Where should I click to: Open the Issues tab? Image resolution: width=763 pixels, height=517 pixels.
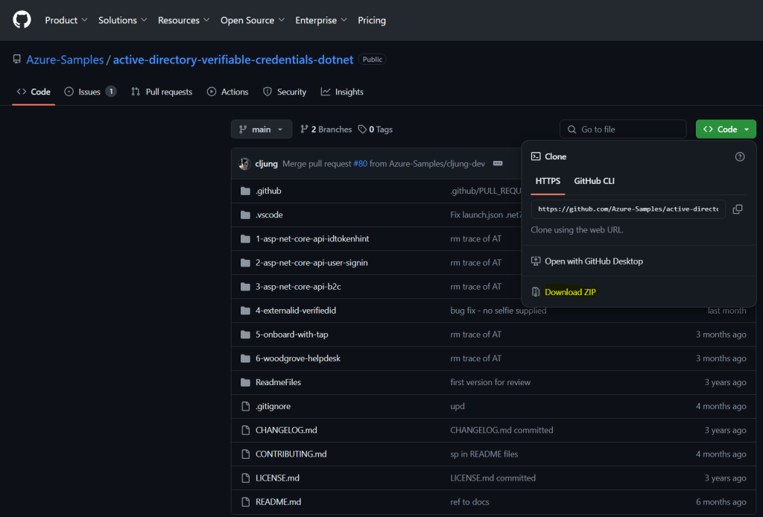pyautogui.click(x=90, y=92)
